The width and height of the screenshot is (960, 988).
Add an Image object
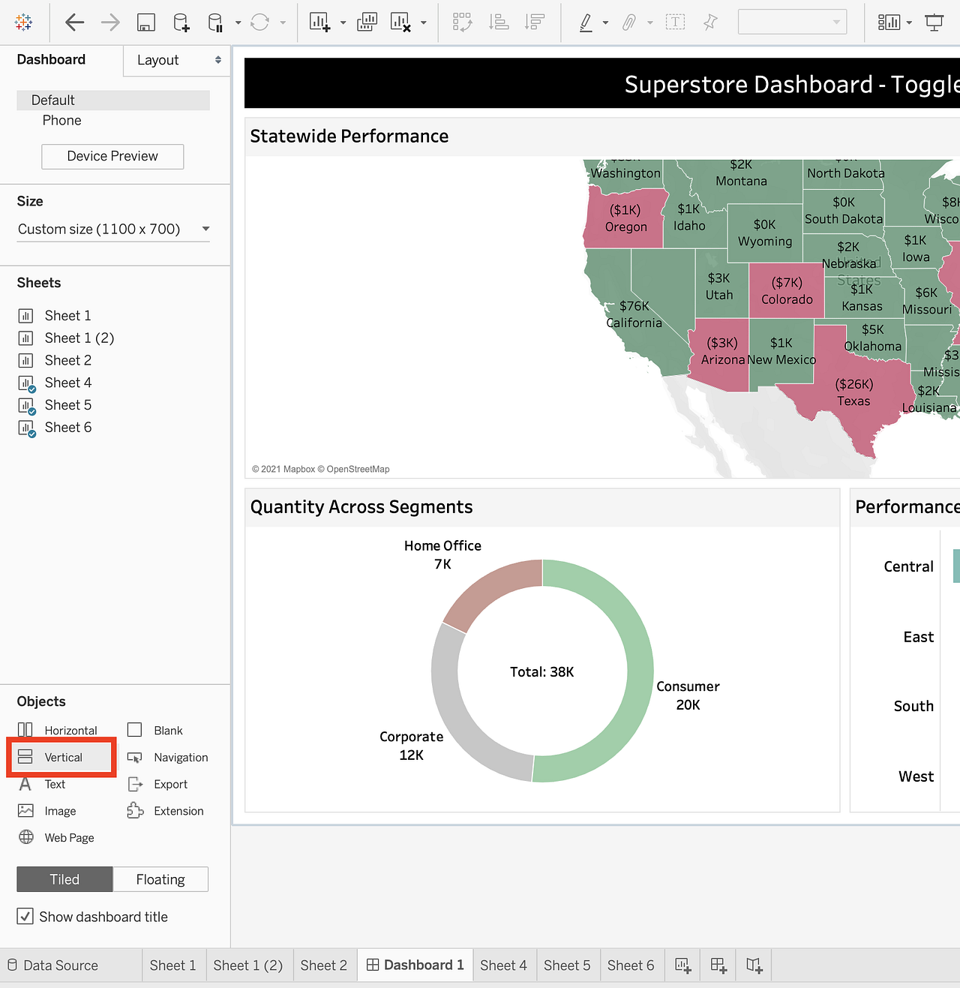point(47,811)
